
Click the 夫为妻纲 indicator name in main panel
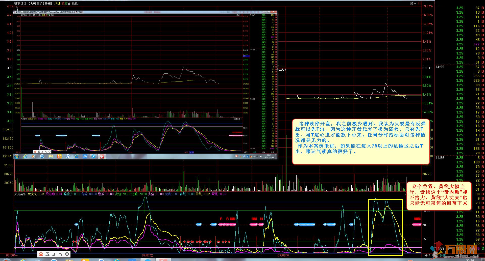coord(20,194)
